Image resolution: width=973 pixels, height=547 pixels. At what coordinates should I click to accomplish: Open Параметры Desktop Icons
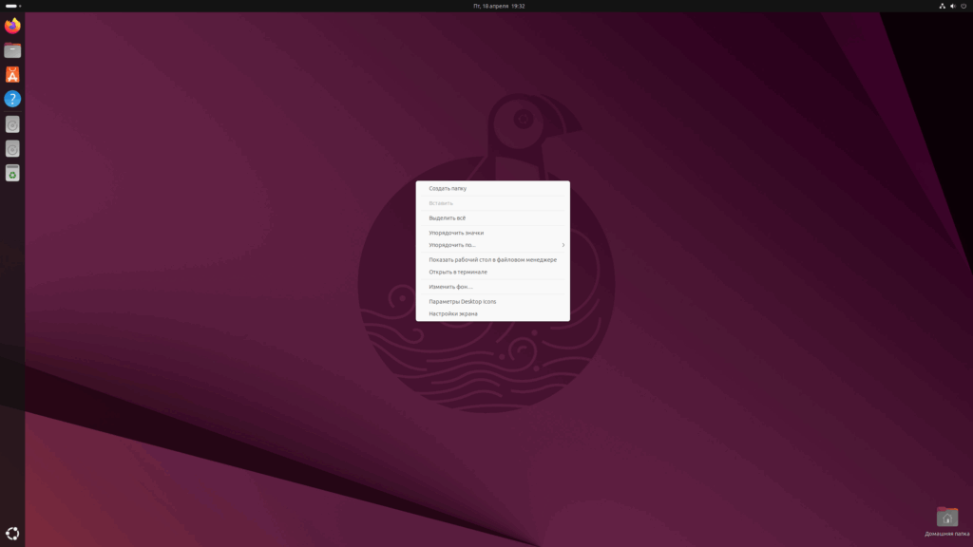click(493, 302)
